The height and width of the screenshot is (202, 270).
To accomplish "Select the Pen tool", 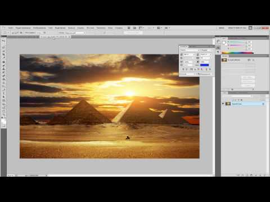I will [x=3, y=90].
